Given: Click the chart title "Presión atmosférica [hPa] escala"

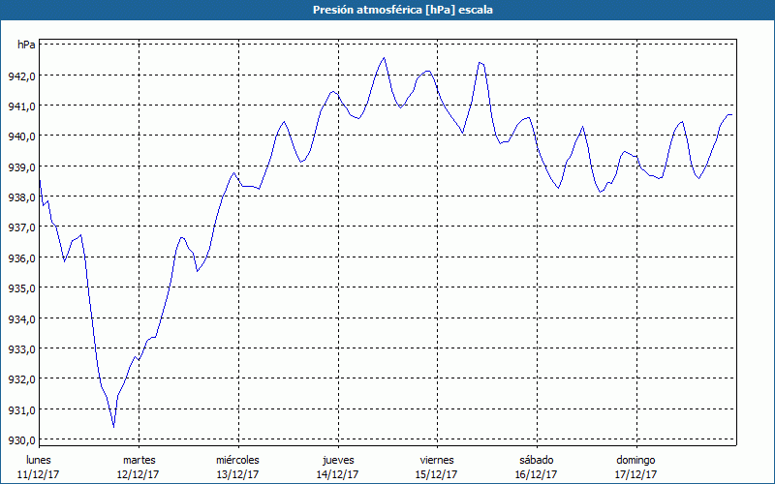Looking at the screenshot, I should pyautogui.click(x=387, y=10).
